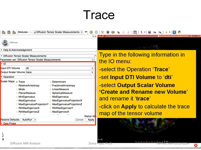Image resolution: width=201 pixels, height=150 pixels.
Task: Click Apply to calculate the trace
Action: point(91,120)
